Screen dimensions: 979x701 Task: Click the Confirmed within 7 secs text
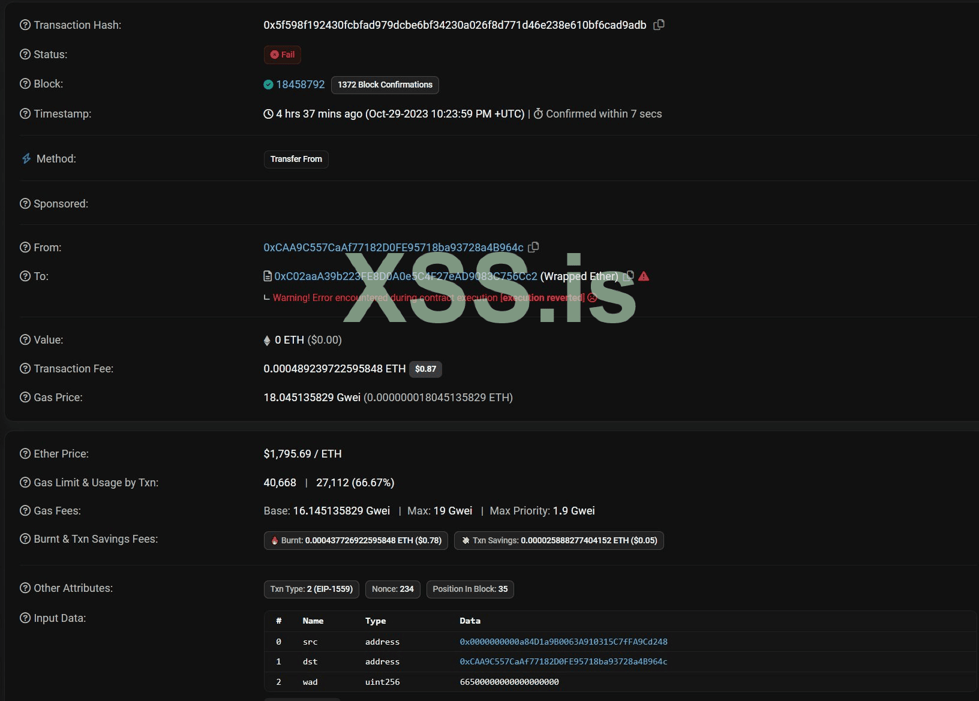pos(604,114)
